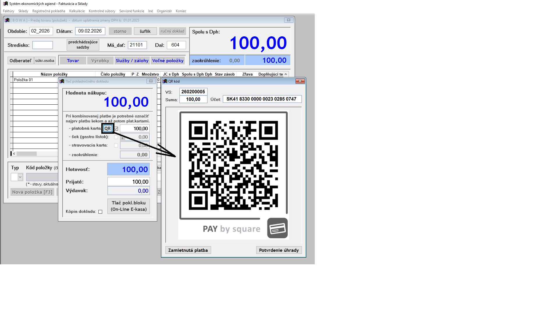Click the QR kód window title icon

tap(165, 81)
